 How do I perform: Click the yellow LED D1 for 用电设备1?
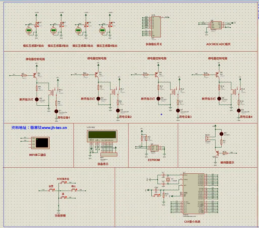pyautogui.click(x=56, y=111)
